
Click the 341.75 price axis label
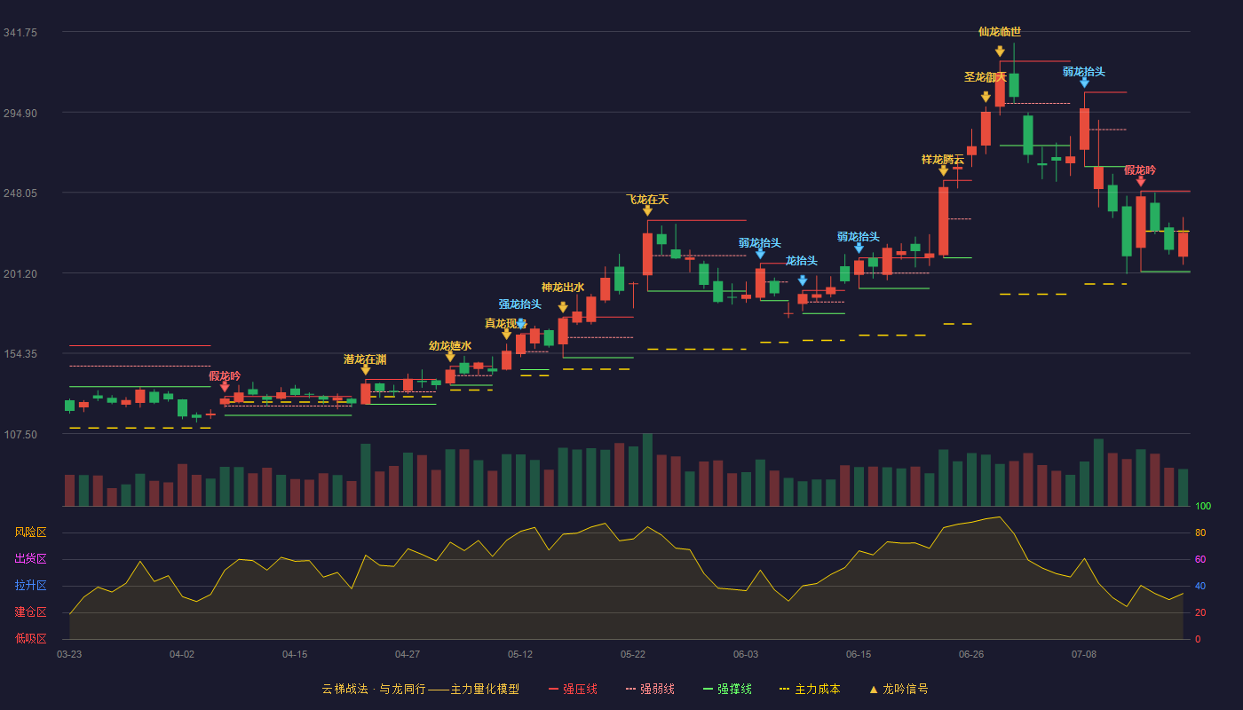(20, 32)
